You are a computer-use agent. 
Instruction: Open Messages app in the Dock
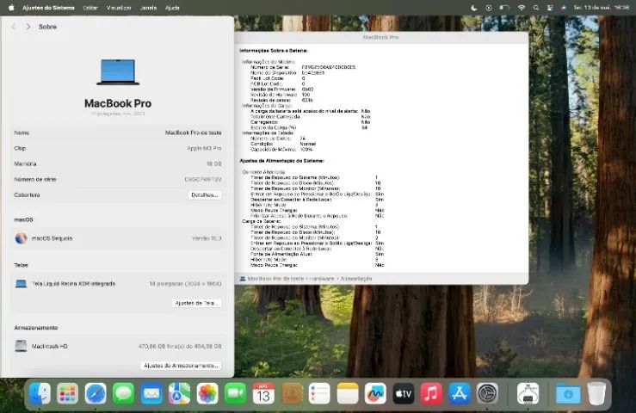(123, 393)
